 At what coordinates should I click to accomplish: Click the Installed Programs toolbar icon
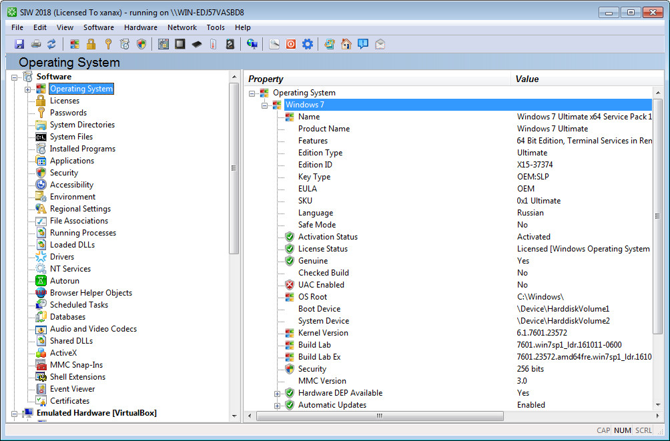(x=125, y=44)
